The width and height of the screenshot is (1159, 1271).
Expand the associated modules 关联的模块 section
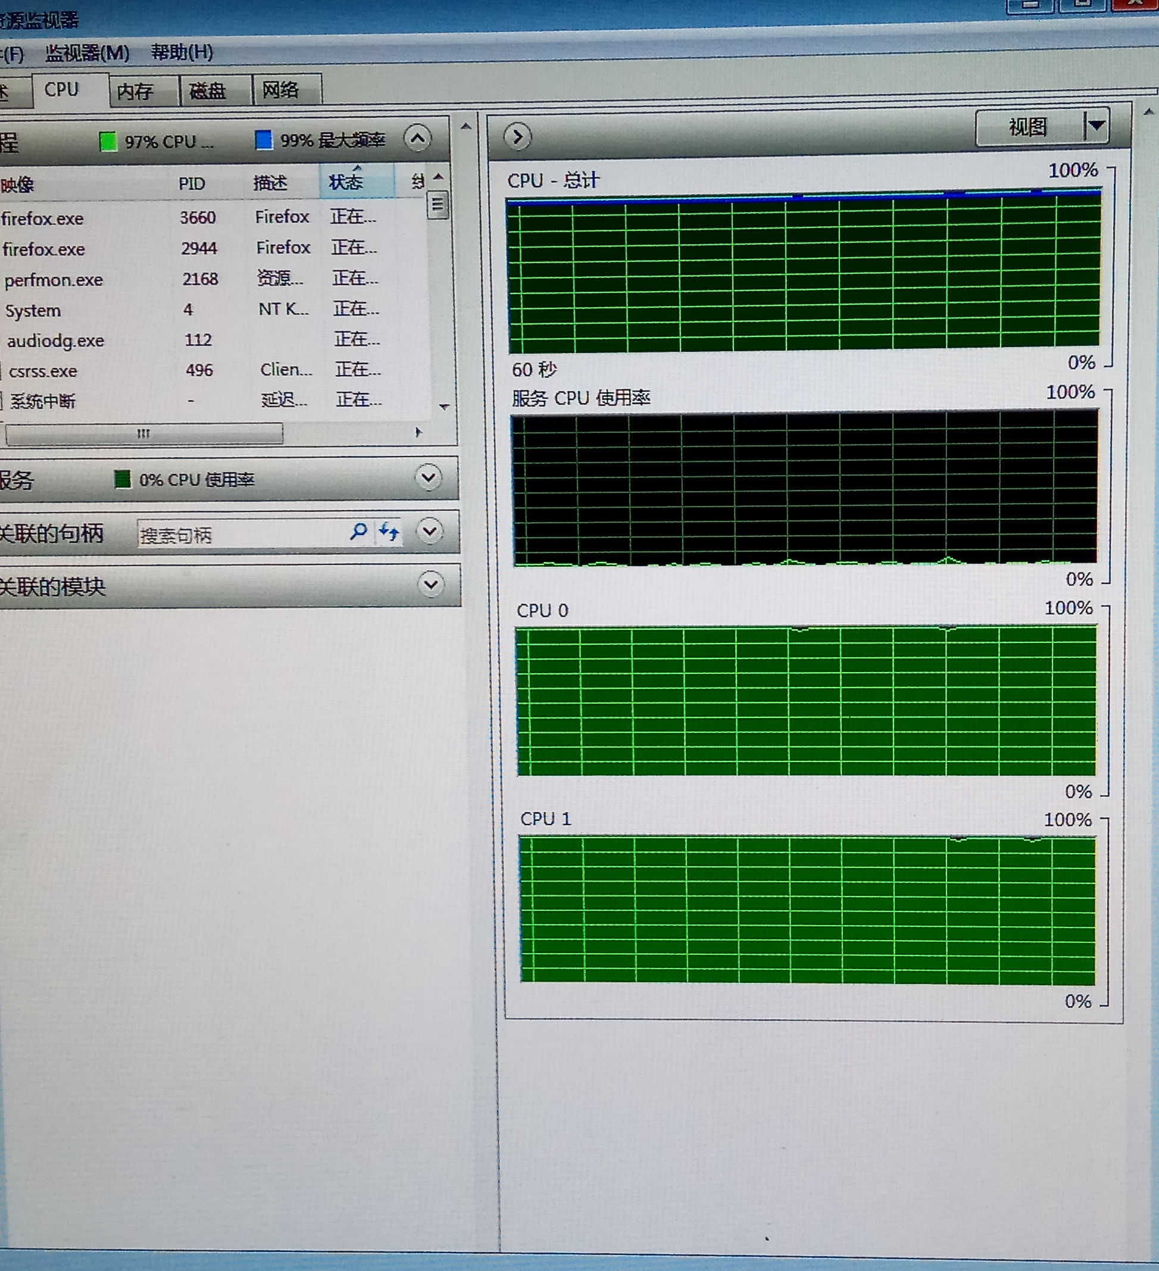point(431,585)
